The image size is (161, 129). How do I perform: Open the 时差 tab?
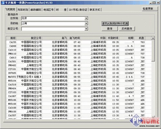61,10
